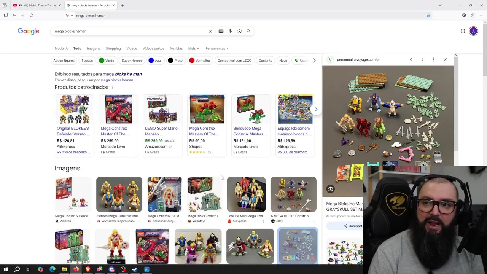487x274 pixels.
Task: Go to the Google logo homepage
Action: tap(29, 31)
